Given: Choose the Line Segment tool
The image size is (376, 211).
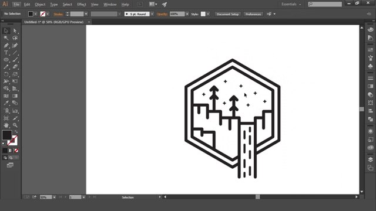Looking at the screenshot, I should 15,52.
